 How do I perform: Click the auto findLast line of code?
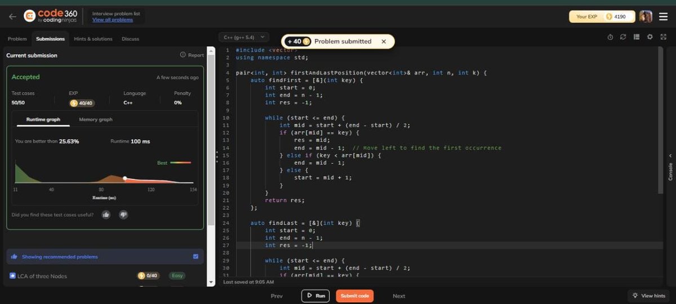pos(305,223)
